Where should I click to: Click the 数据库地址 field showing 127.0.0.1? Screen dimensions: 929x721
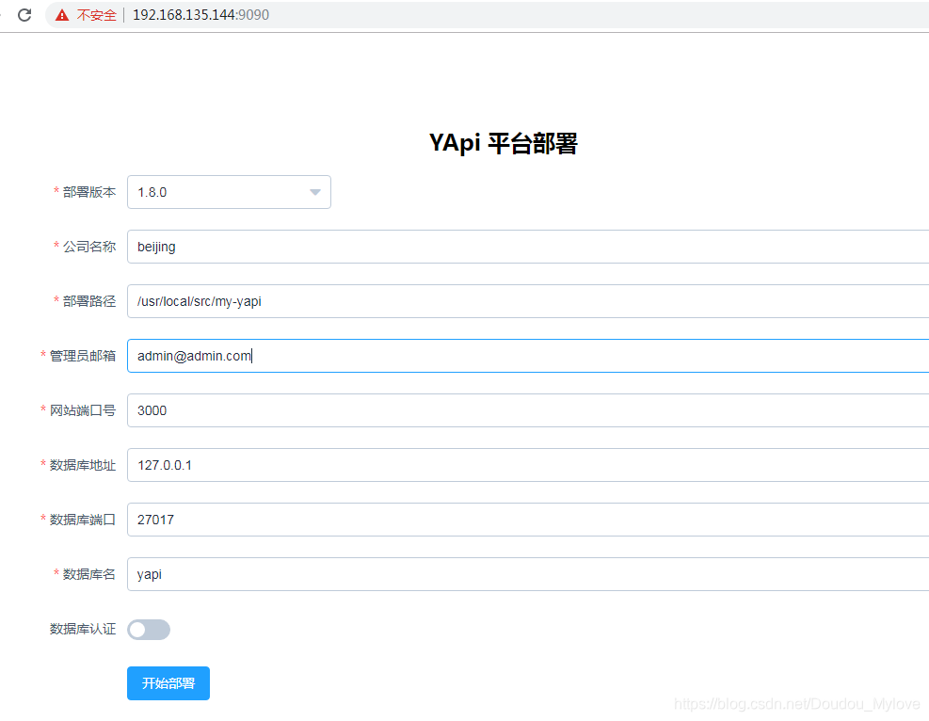376,465
